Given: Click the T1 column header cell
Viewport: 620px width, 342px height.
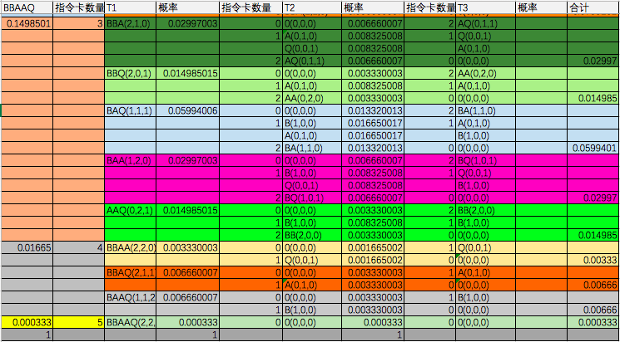Looking at the screenshot, I should point(129,7).
